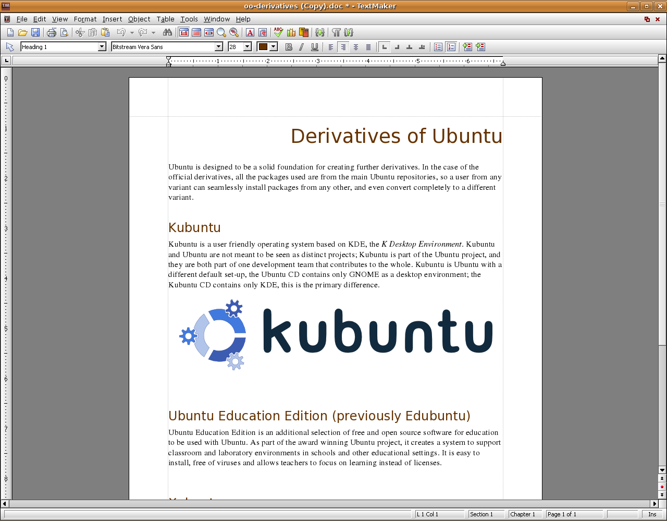Click the Undo arrow icon
The image size is (667, 521).
coord(121,32)
